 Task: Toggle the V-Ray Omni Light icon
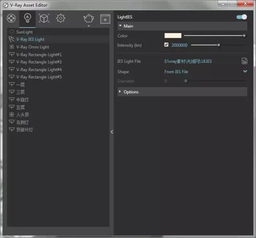(x=12, y=47)
